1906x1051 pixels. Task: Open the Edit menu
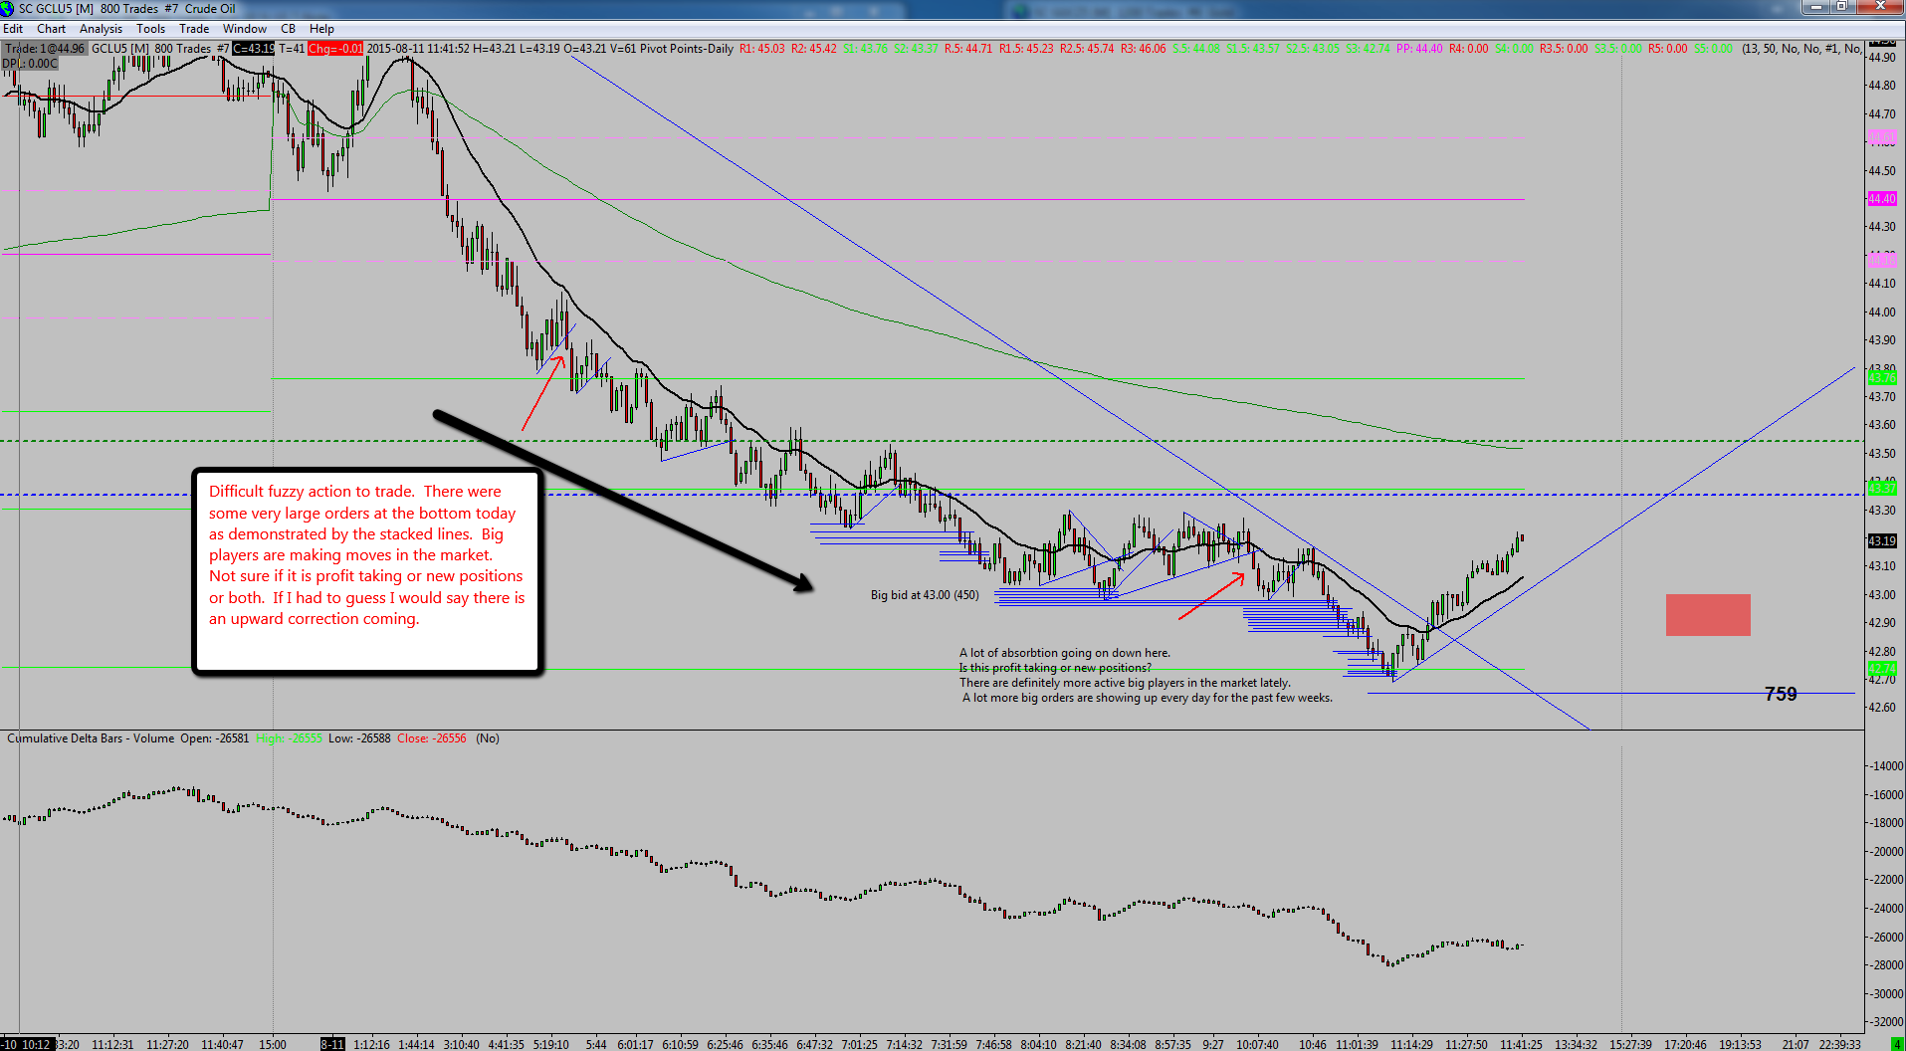(x=13, y=29)
